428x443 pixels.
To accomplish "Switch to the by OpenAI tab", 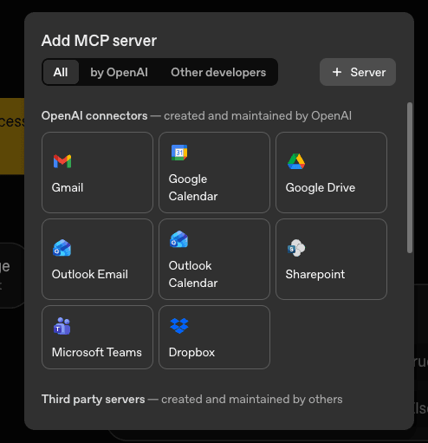I will coord(119,72).
